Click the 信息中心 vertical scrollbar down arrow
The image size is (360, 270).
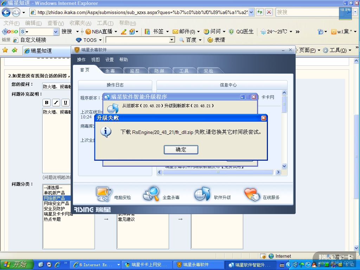284,166
